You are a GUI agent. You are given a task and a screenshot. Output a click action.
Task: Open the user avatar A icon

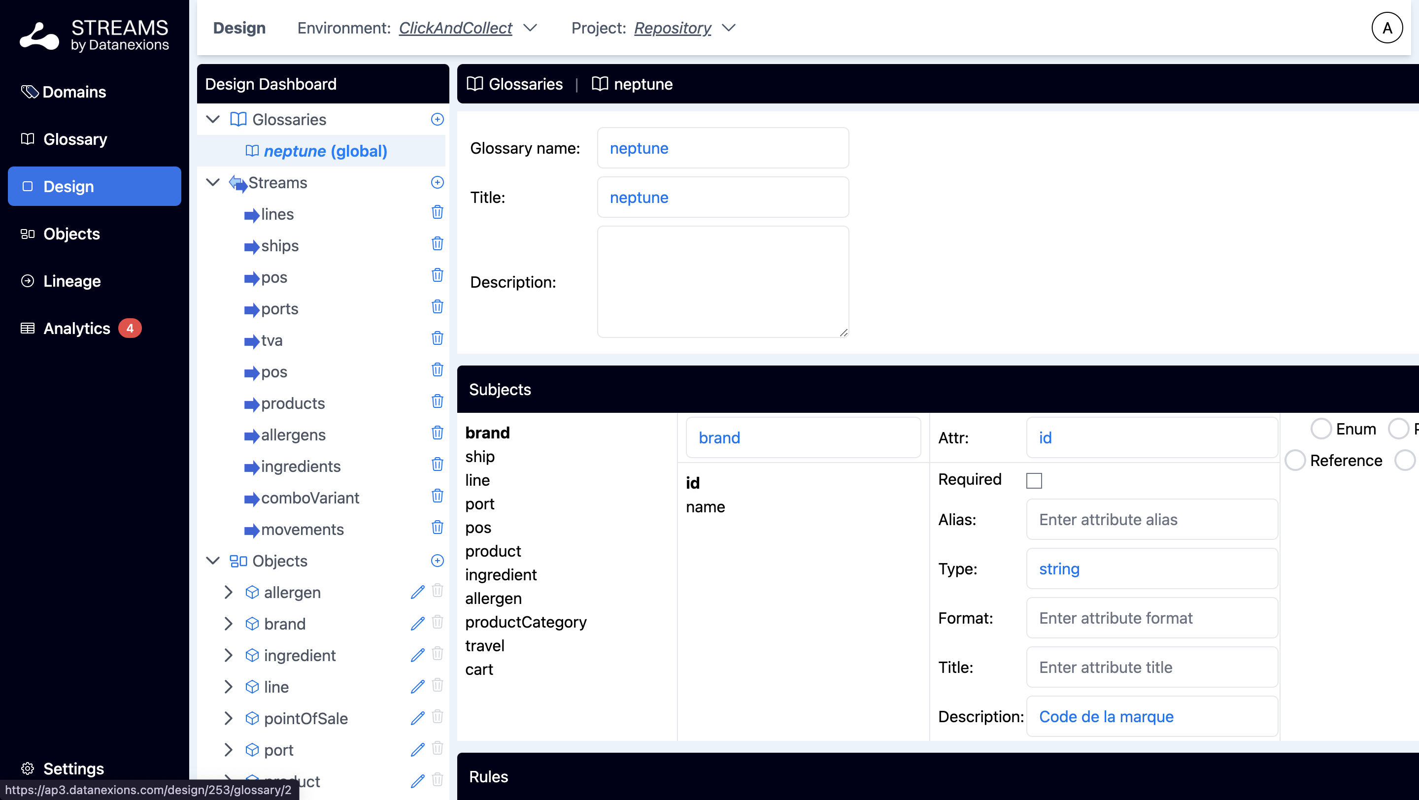tap(1386, 28)
